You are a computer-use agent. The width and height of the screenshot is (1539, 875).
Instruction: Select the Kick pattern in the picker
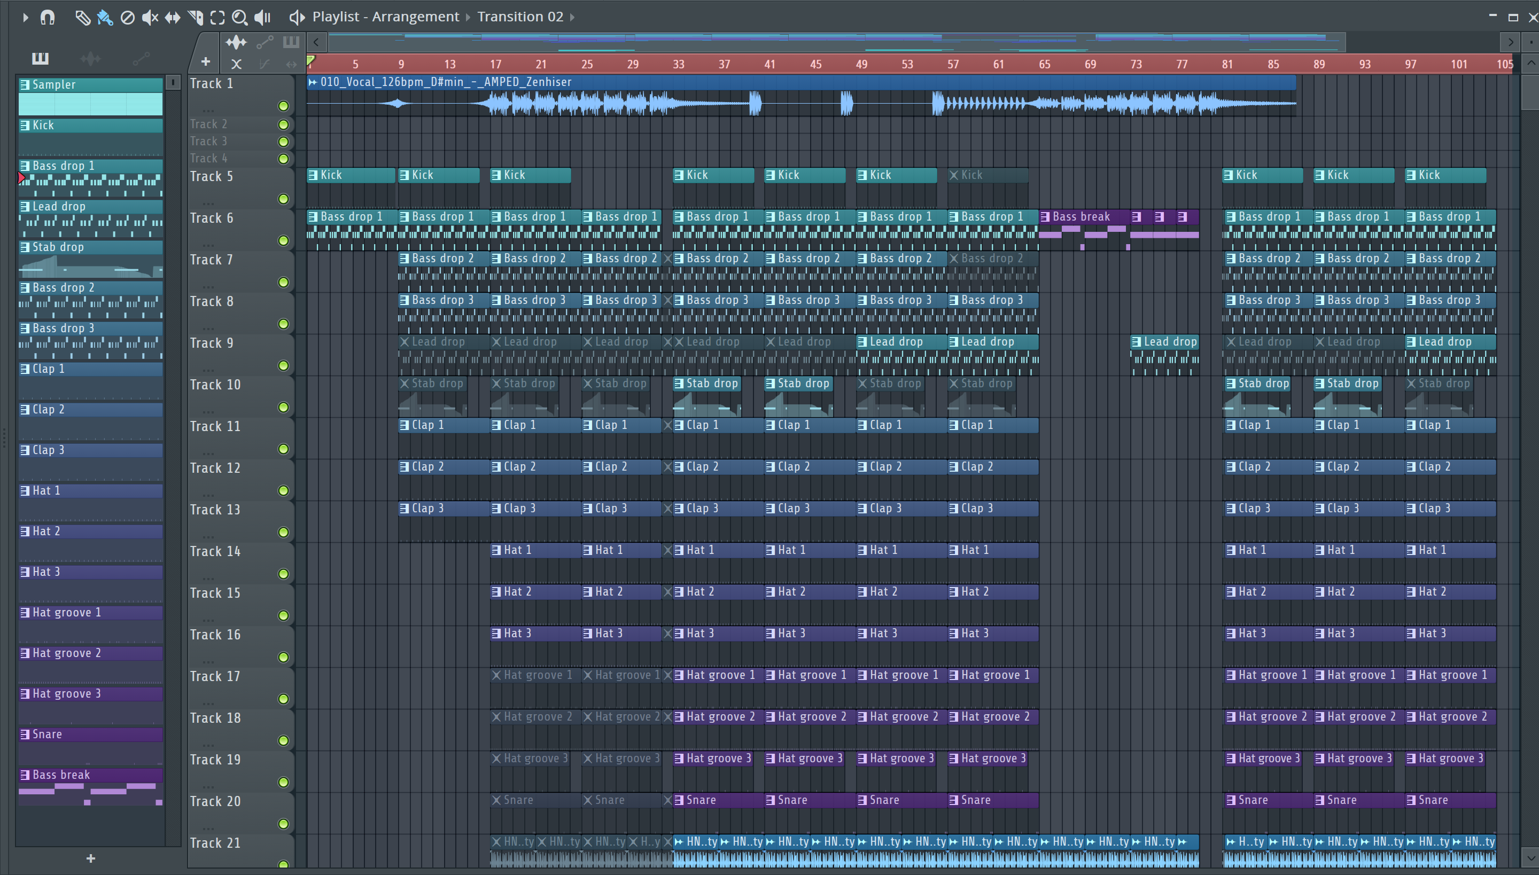click(90, 137)
